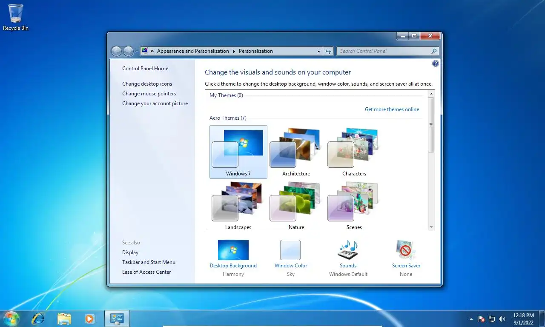Screen dimensions: 545x327
Task: Select the Architecture theme
Action: (x=296, y=152)
